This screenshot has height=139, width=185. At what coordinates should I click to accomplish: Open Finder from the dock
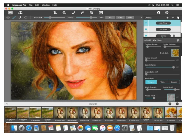(14, 128)
